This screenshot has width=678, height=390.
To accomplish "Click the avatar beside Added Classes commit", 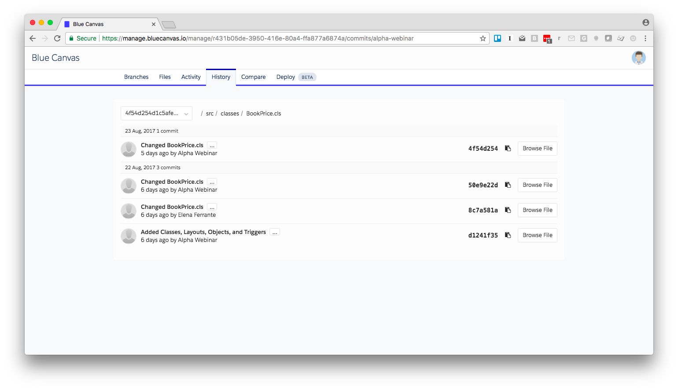I will point(129,236).
